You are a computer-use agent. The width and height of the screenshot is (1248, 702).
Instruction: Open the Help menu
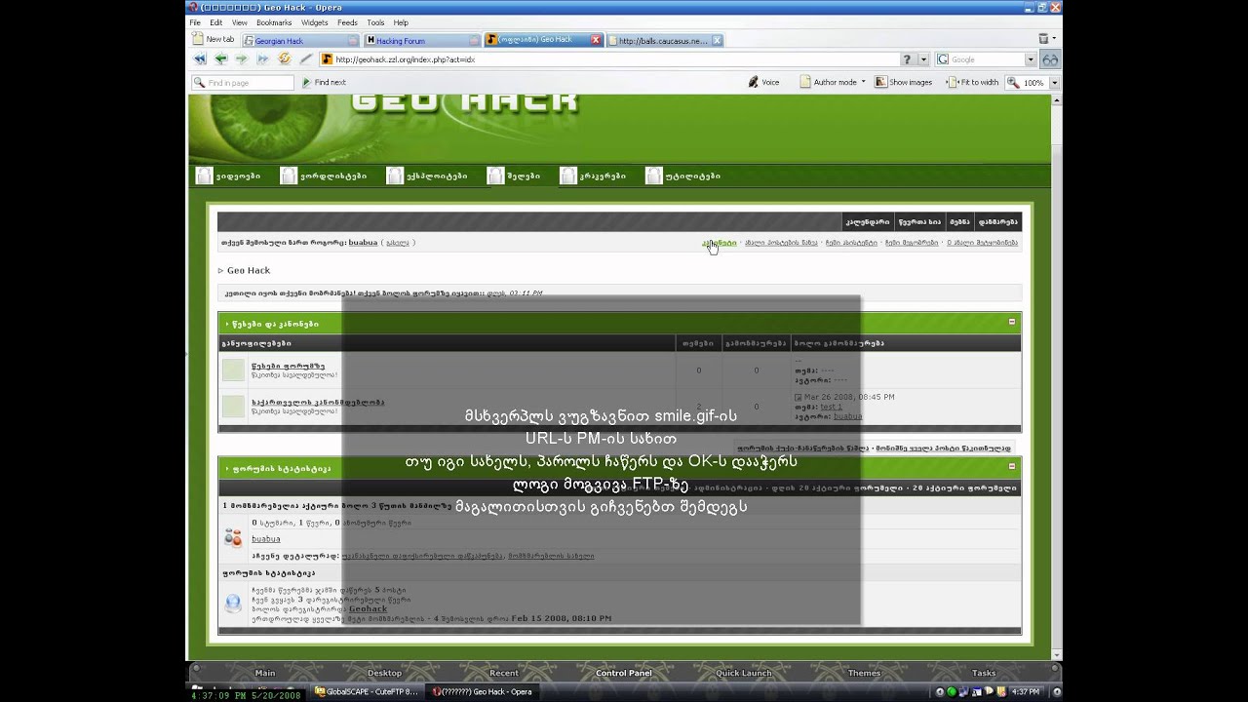point(401,22)
